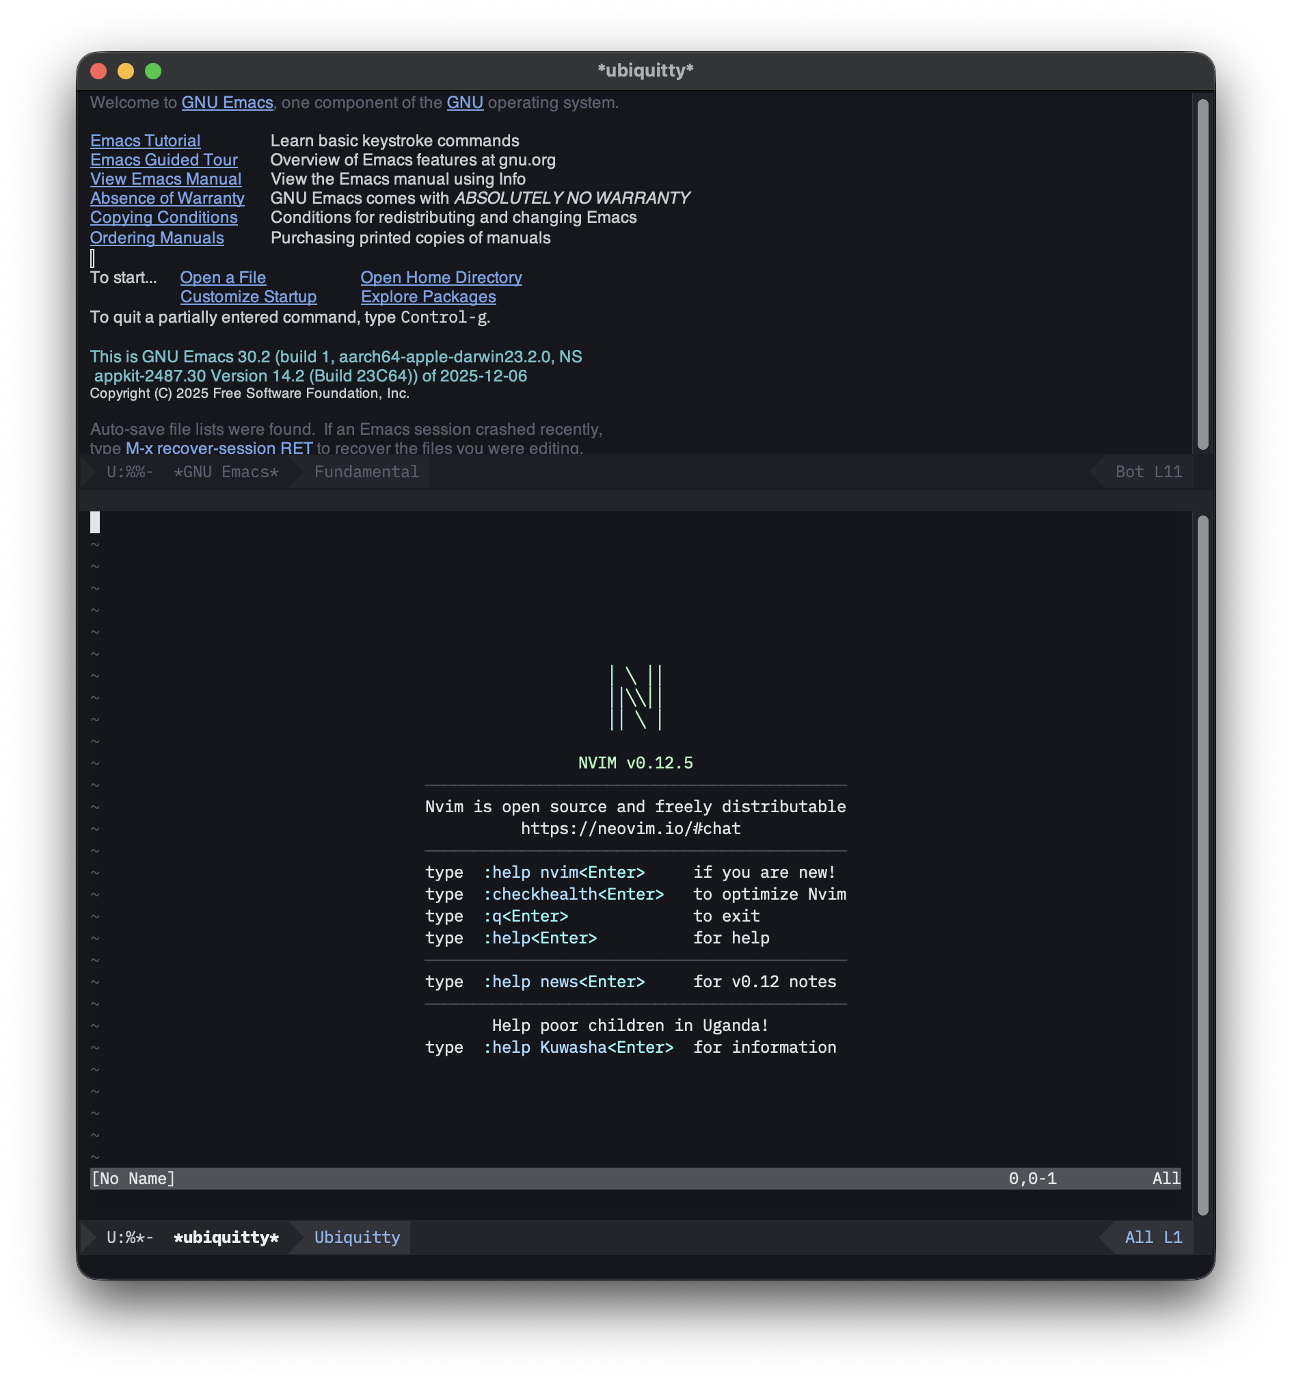Click All L1 position indicator

(1153, 1237)
